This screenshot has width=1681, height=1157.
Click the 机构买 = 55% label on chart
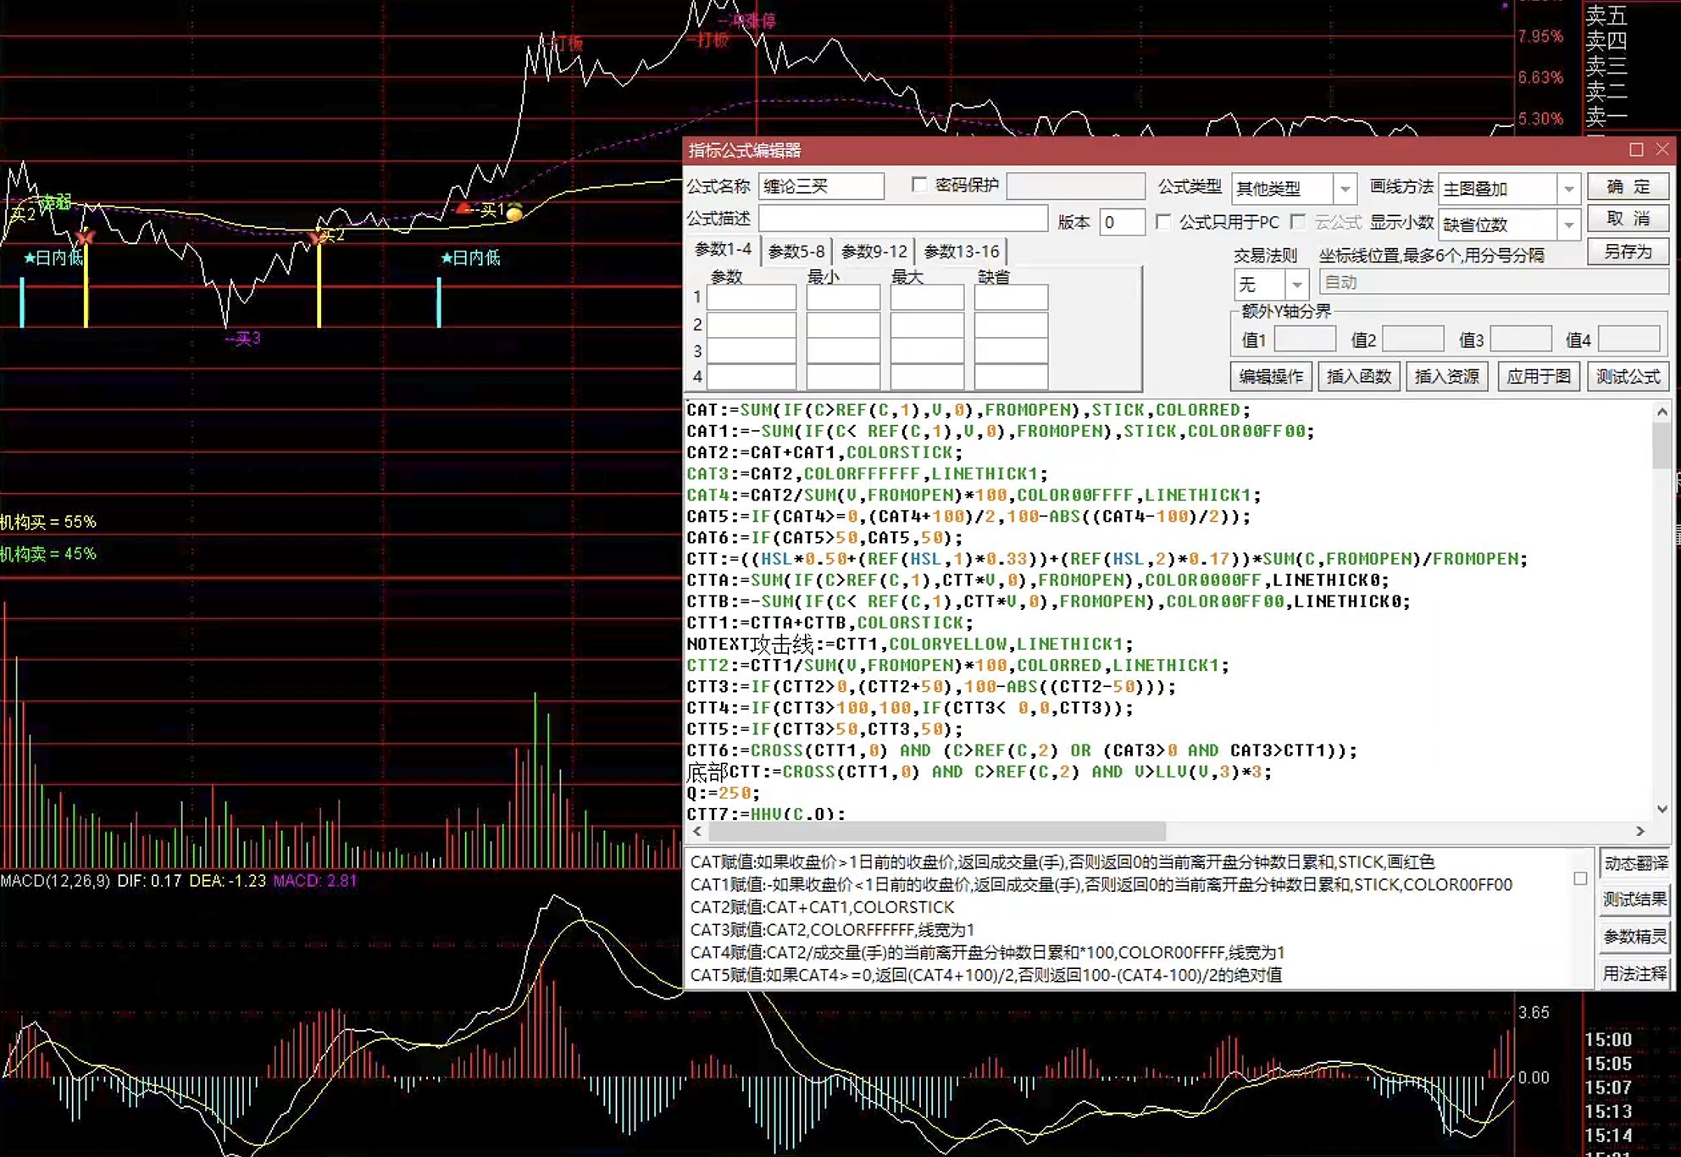pyautogui.click(x=48, y=522)
